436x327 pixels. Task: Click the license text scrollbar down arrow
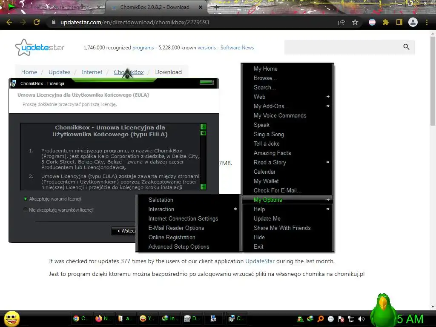[203, 186]
